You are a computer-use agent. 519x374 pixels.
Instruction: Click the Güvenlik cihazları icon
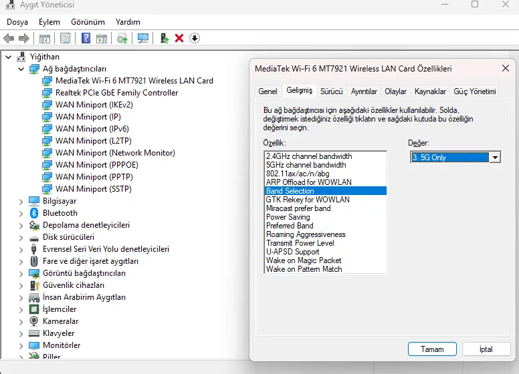34,285
